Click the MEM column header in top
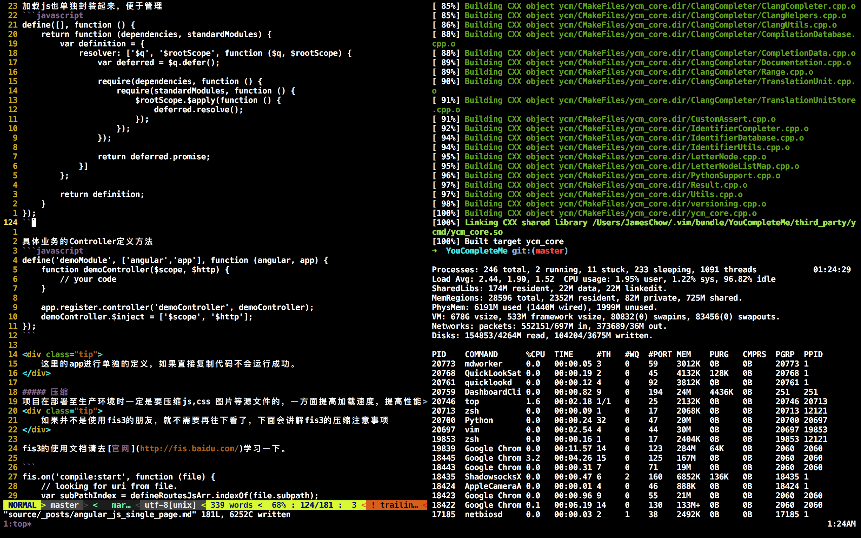This screenshot has height=538, width=861. coord(683,354)
